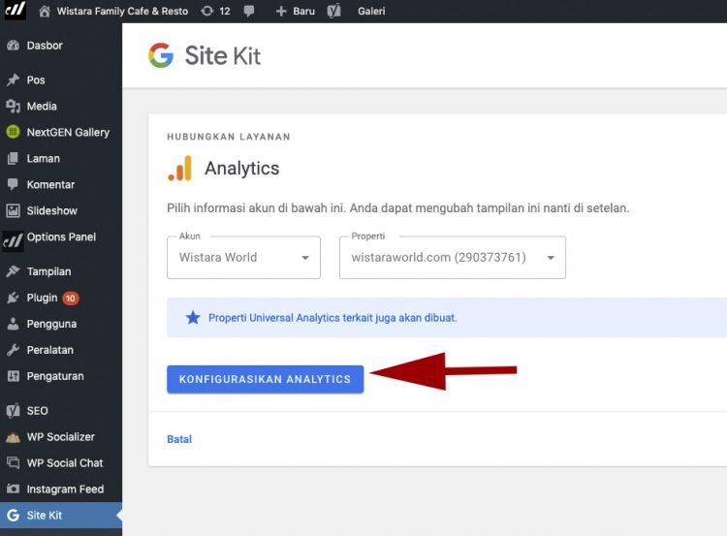Select Site Kit menu item
The width and height of the screenshot is (727, 536).
[x=61, y=515]
